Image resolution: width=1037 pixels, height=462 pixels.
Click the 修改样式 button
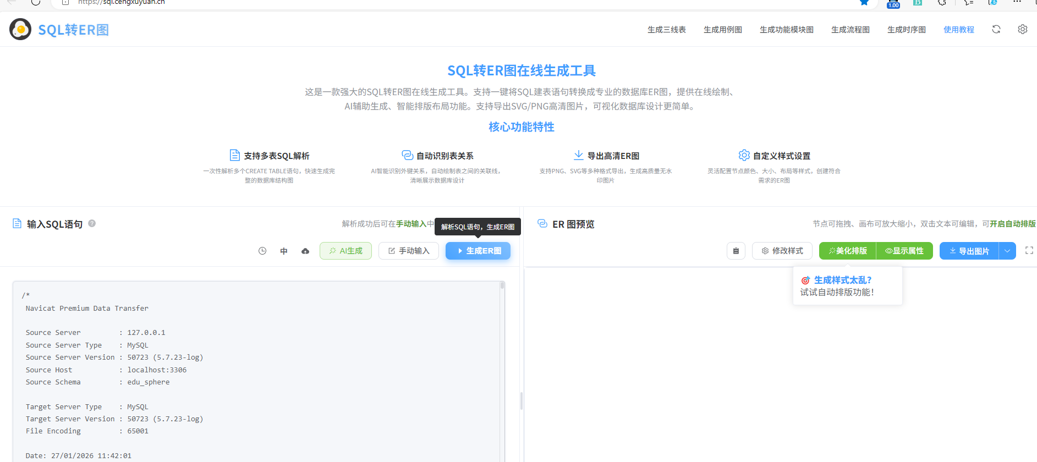[x=782, y=251]
